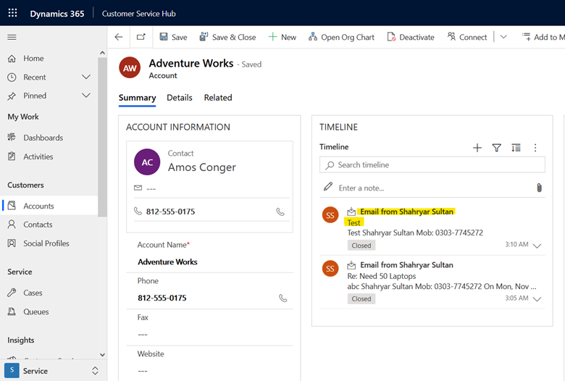Add a timeline record with plus icon
The width and height of the screenshot is (565, 381).
click(x=477, y=148)
